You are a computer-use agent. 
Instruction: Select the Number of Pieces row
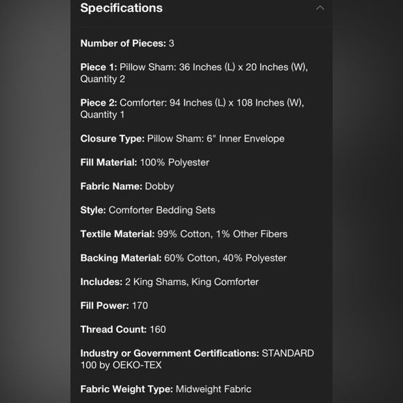(x=127, y=43)
